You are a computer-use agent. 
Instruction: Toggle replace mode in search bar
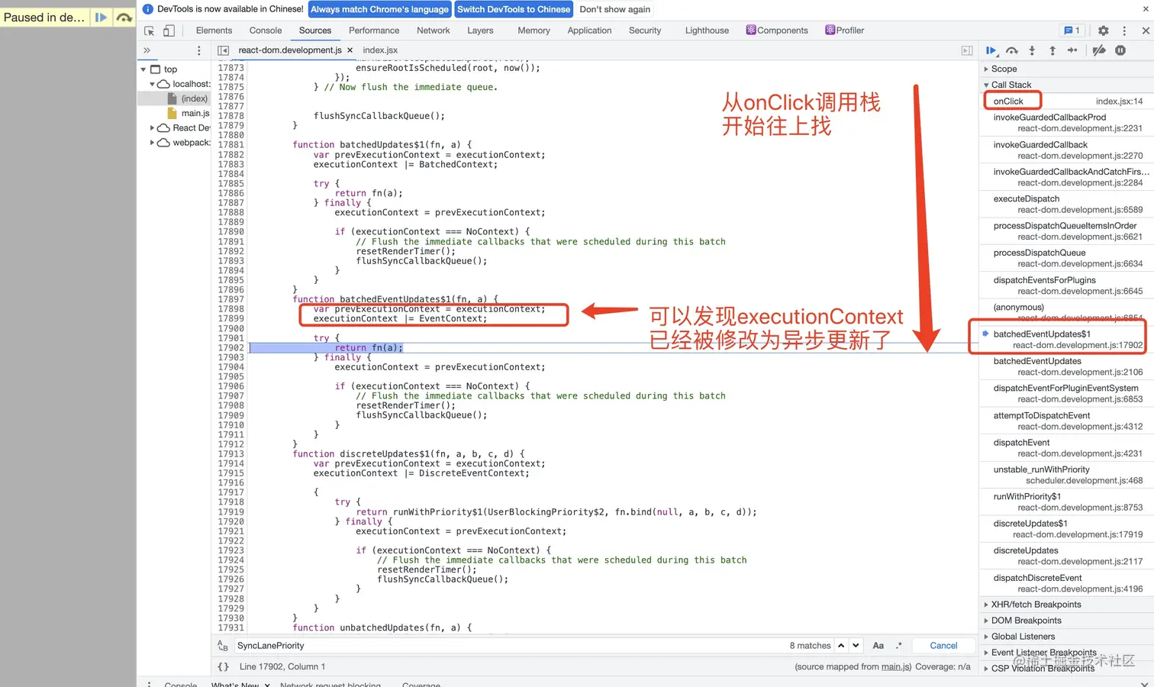coord(223,646)
